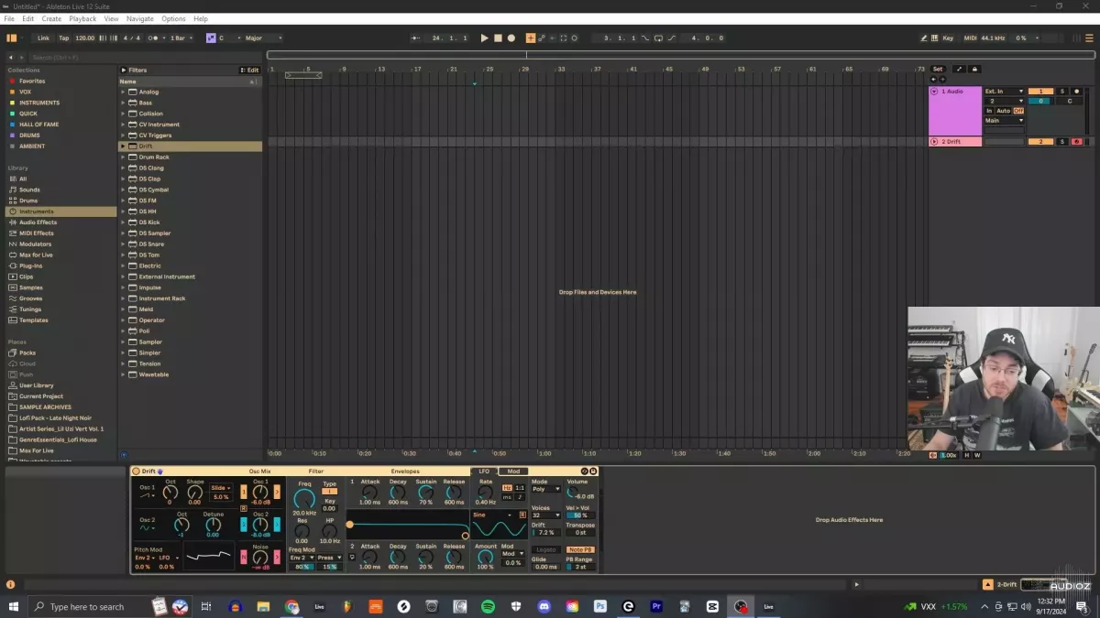The image size is (1100, 618).
Task: Click Drift device swap preset icon
Action: [x=585, y=472]
